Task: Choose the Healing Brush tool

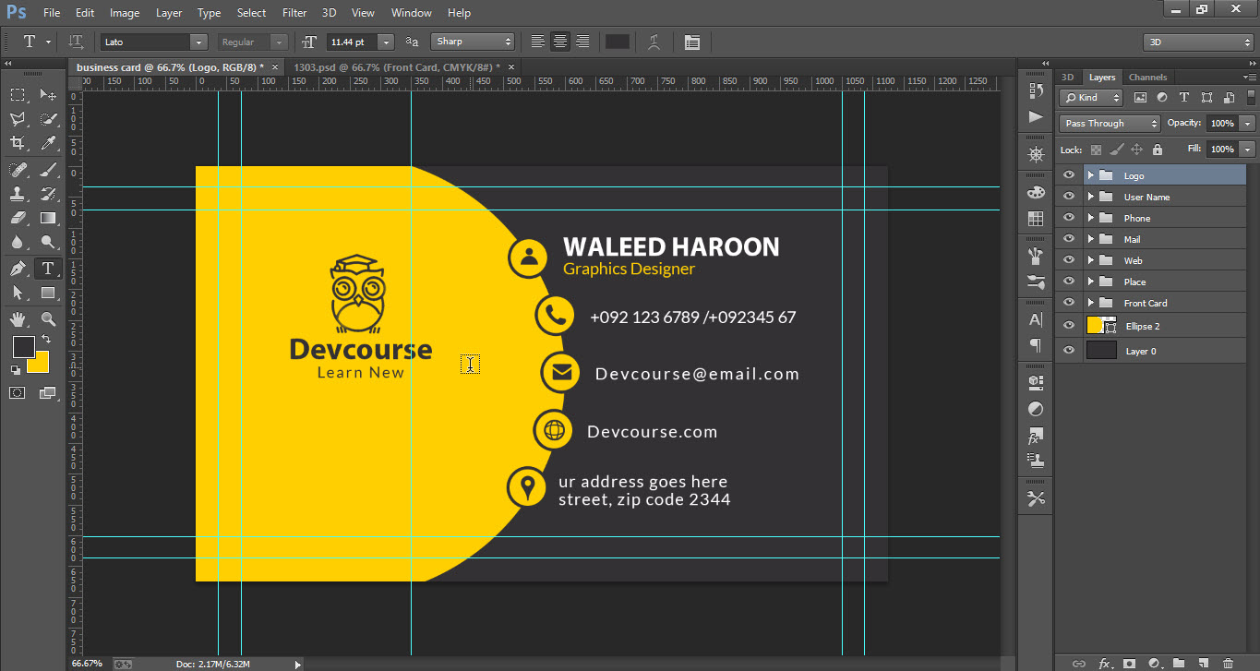Action: tap(18, 170)
